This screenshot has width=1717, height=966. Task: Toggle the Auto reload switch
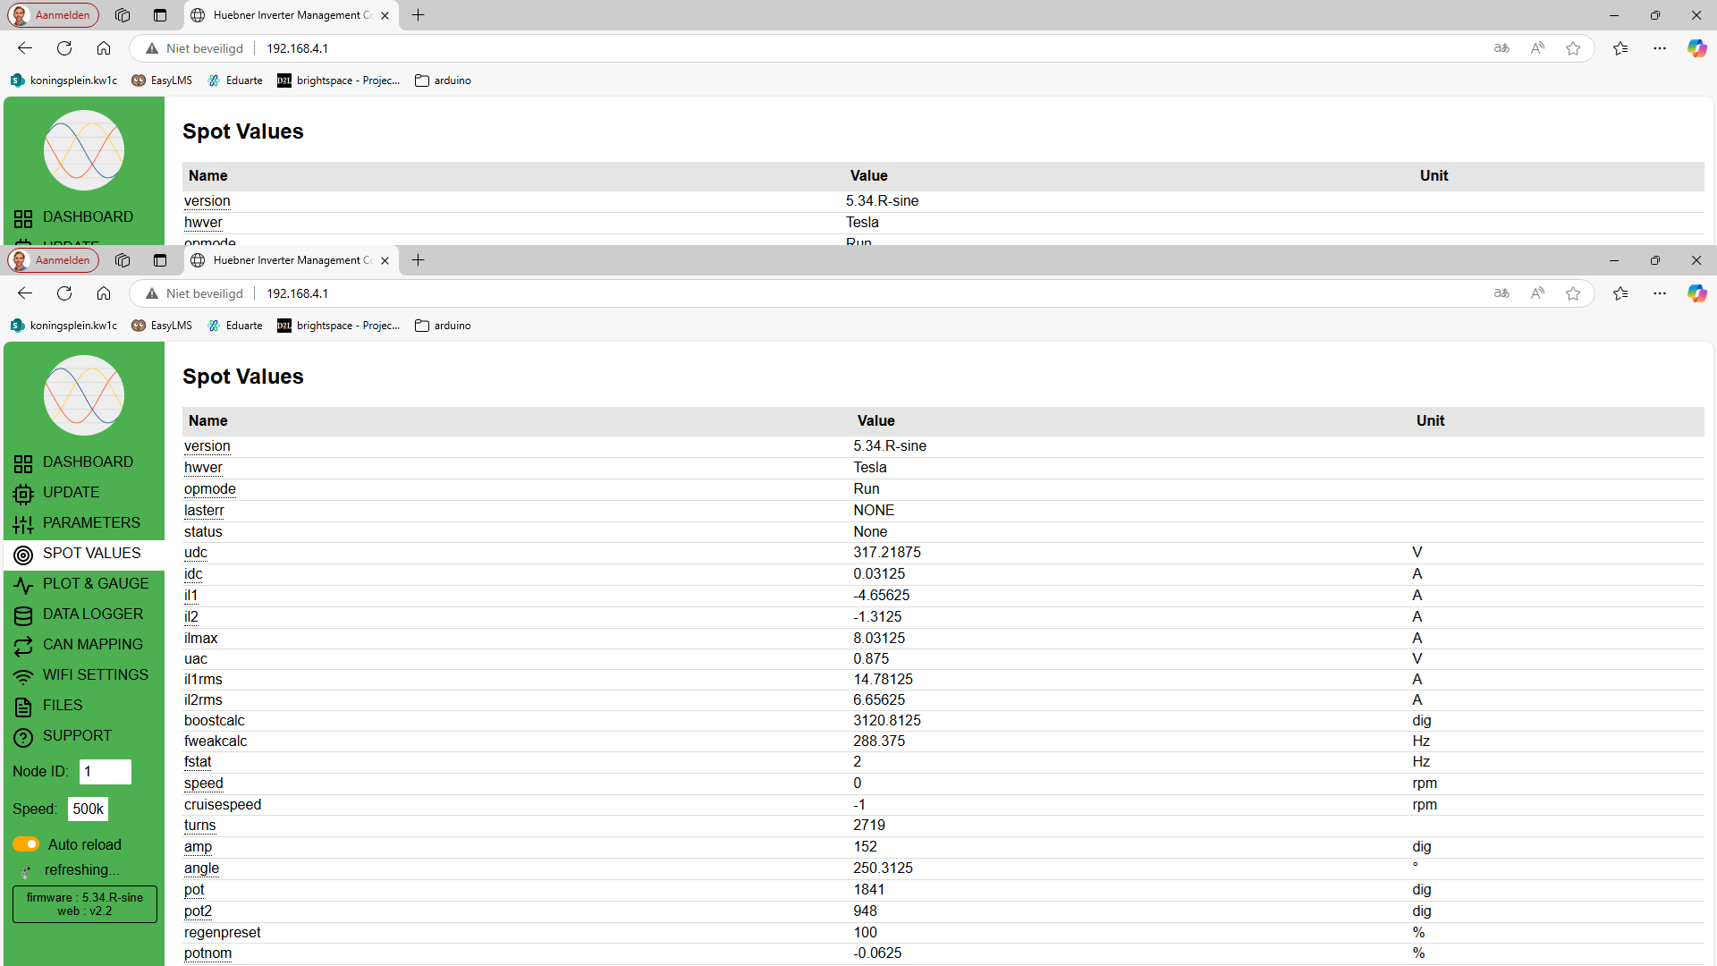(x=26, y=844)
